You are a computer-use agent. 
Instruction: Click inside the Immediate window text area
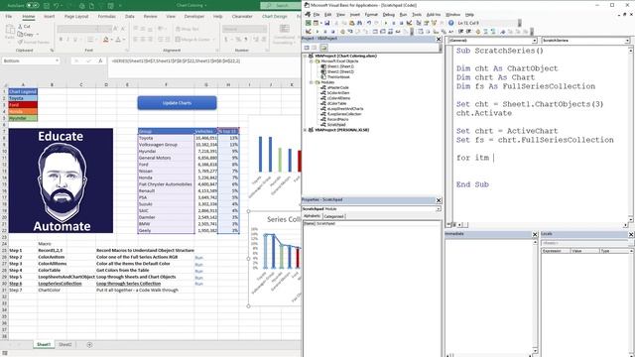coord(488,296)
